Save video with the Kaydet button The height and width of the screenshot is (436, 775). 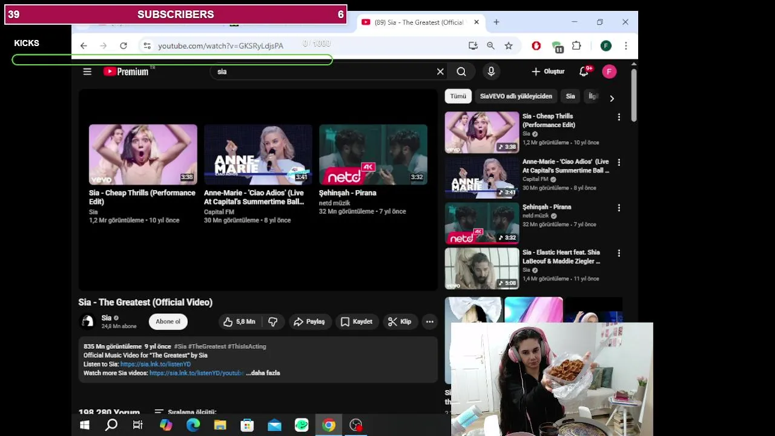[x=356, y=322]
